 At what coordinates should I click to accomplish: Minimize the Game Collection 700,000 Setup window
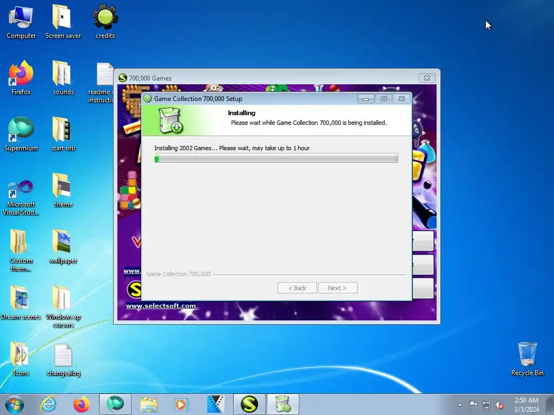[x=366, y=99]
